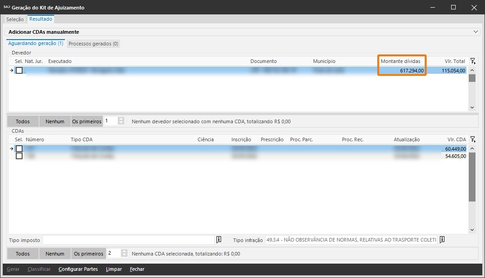Open the Processos gerados (0) tab
Screen dimensions: 485x278
click(93, 44)
